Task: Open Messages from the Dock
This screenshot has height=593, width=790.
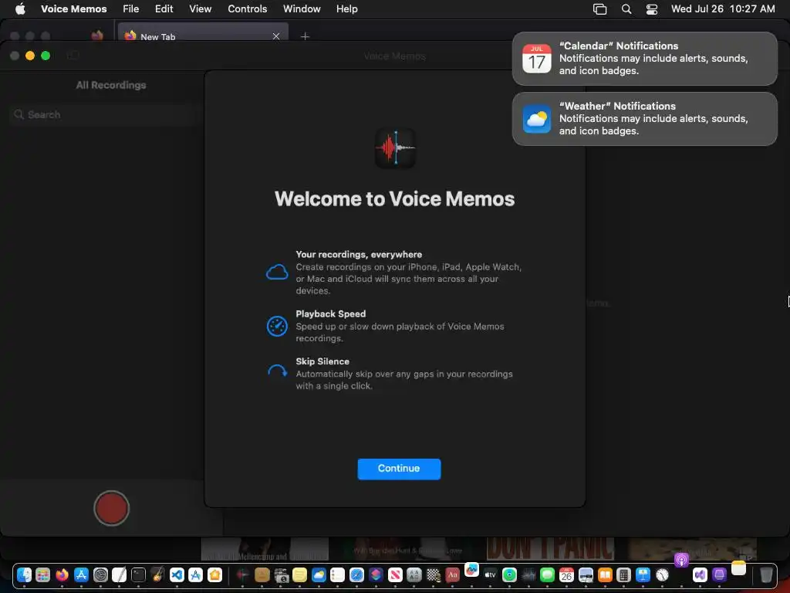Action: [547, 574]
